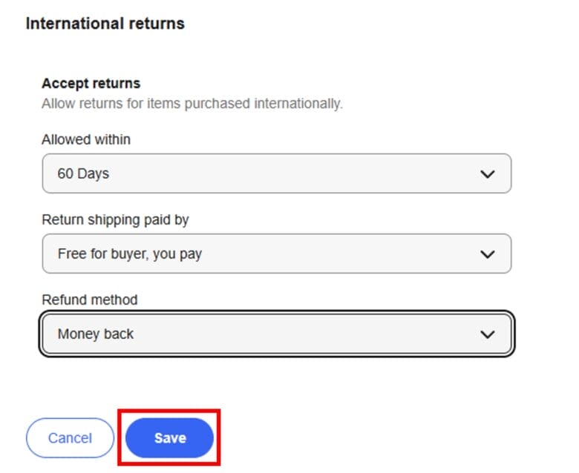
Task: Select the 60 Days value text
Action: click(83, 174)
